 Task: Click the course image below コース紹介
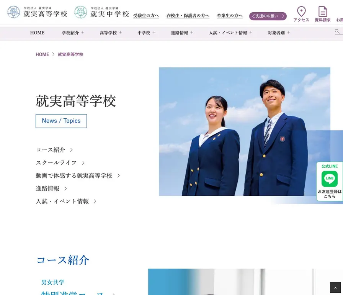click(245, 282)
